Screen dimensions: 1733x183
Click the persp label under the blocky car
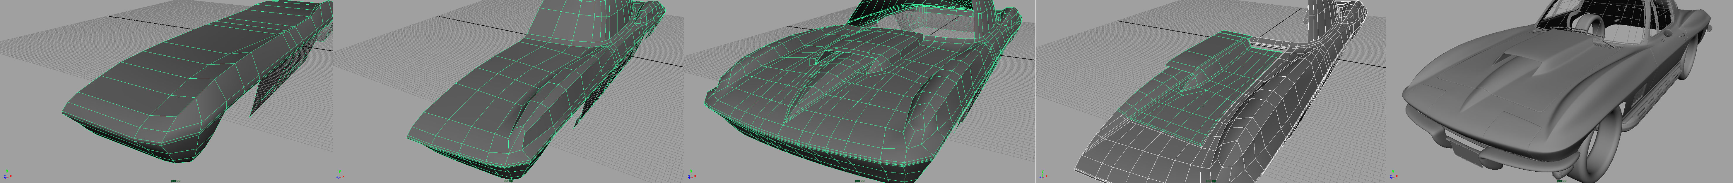coord(176,180)
